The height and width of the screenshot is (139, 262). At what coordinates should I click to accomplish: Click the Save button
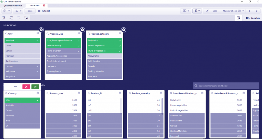(x=30, y=11)
